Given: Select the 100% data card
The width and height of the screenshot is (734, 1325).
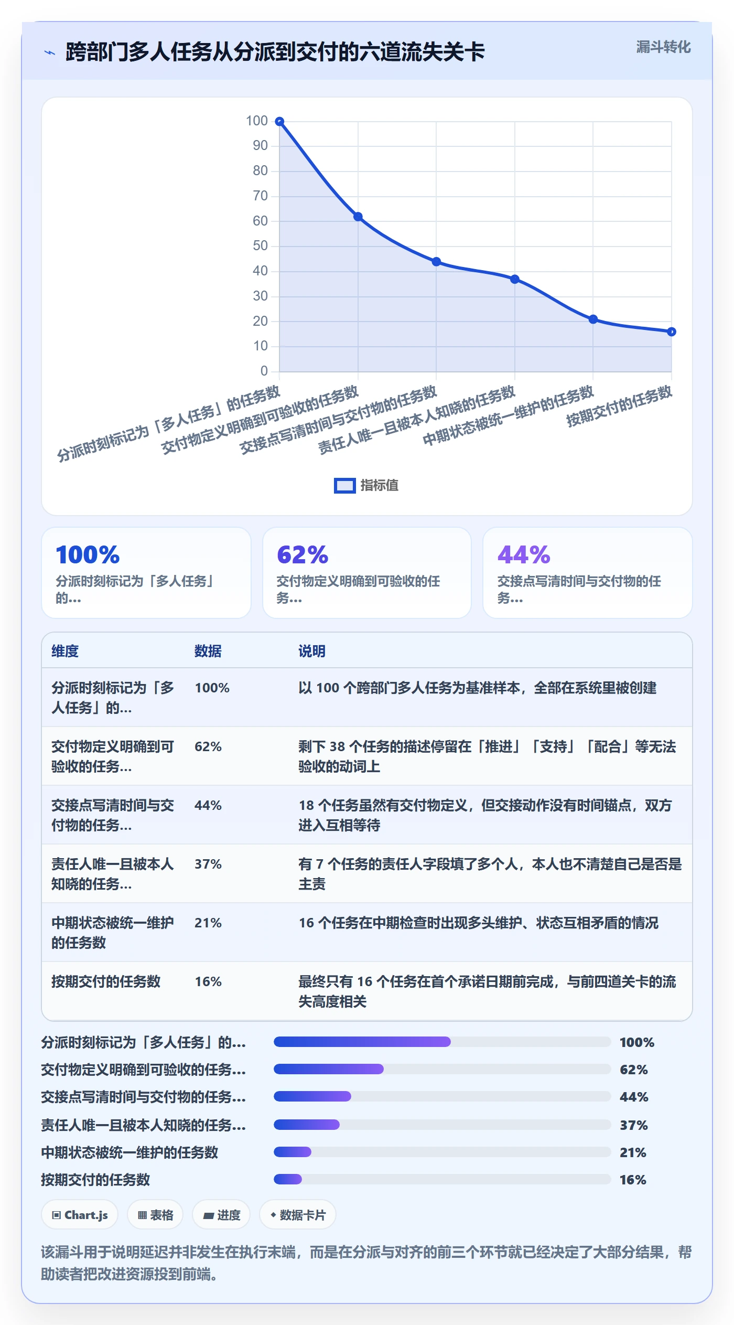Looking at the screenshot, I should pos(146,573).
